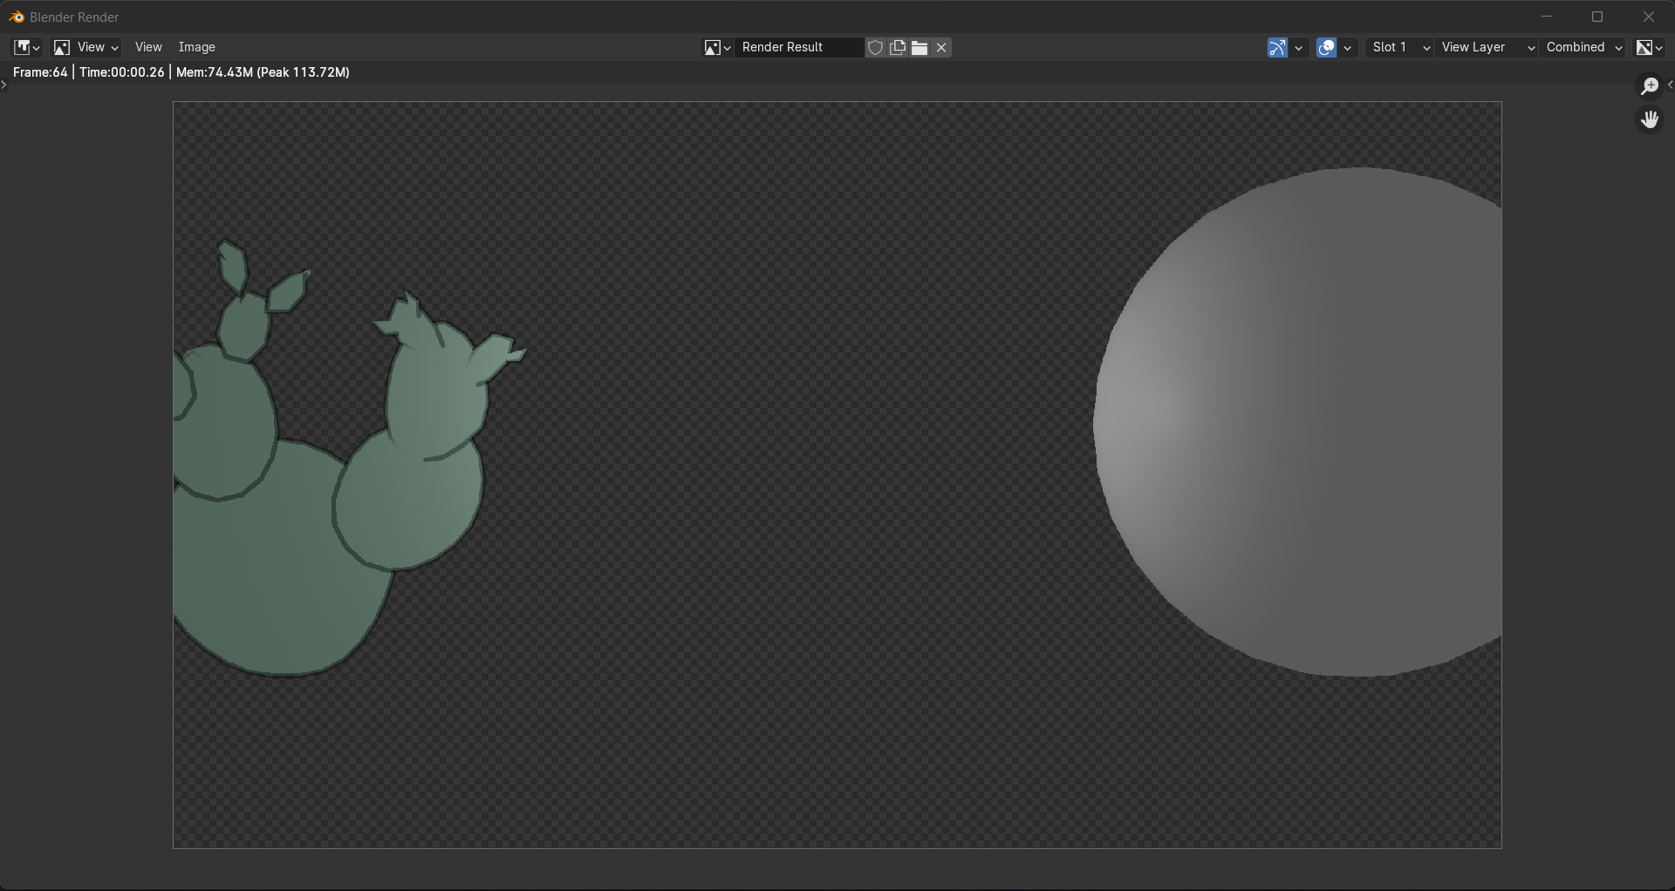
Task: Open the Image menu
Action: click(x=196, y=47)
